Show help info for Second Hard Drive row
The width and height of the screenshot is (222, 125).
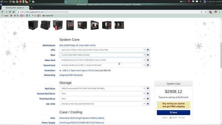pyautogui.click(x=148, y=93)
